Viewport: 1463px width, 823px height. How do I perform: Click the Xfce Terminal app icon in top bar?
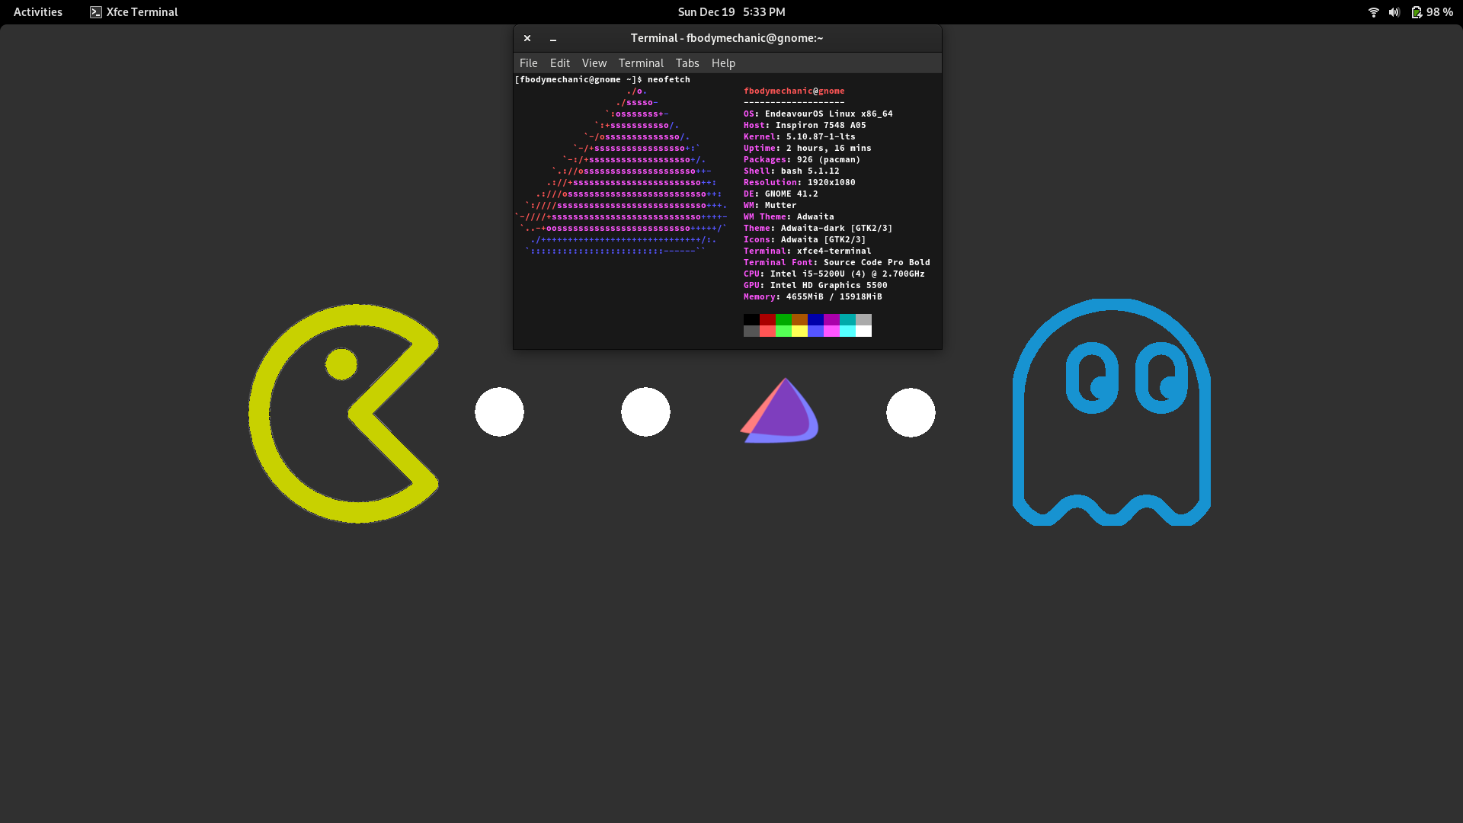(x=96, y=12)
